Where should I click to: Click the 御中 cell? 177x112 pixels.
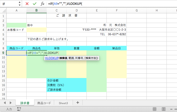pos(36,25)
